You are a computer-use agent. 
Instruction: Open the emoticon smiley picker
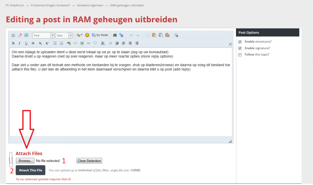coord(87,35)
